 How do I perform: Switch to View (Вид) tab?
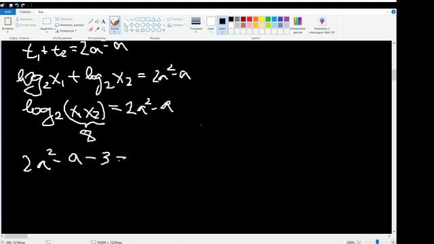point(41,12)
